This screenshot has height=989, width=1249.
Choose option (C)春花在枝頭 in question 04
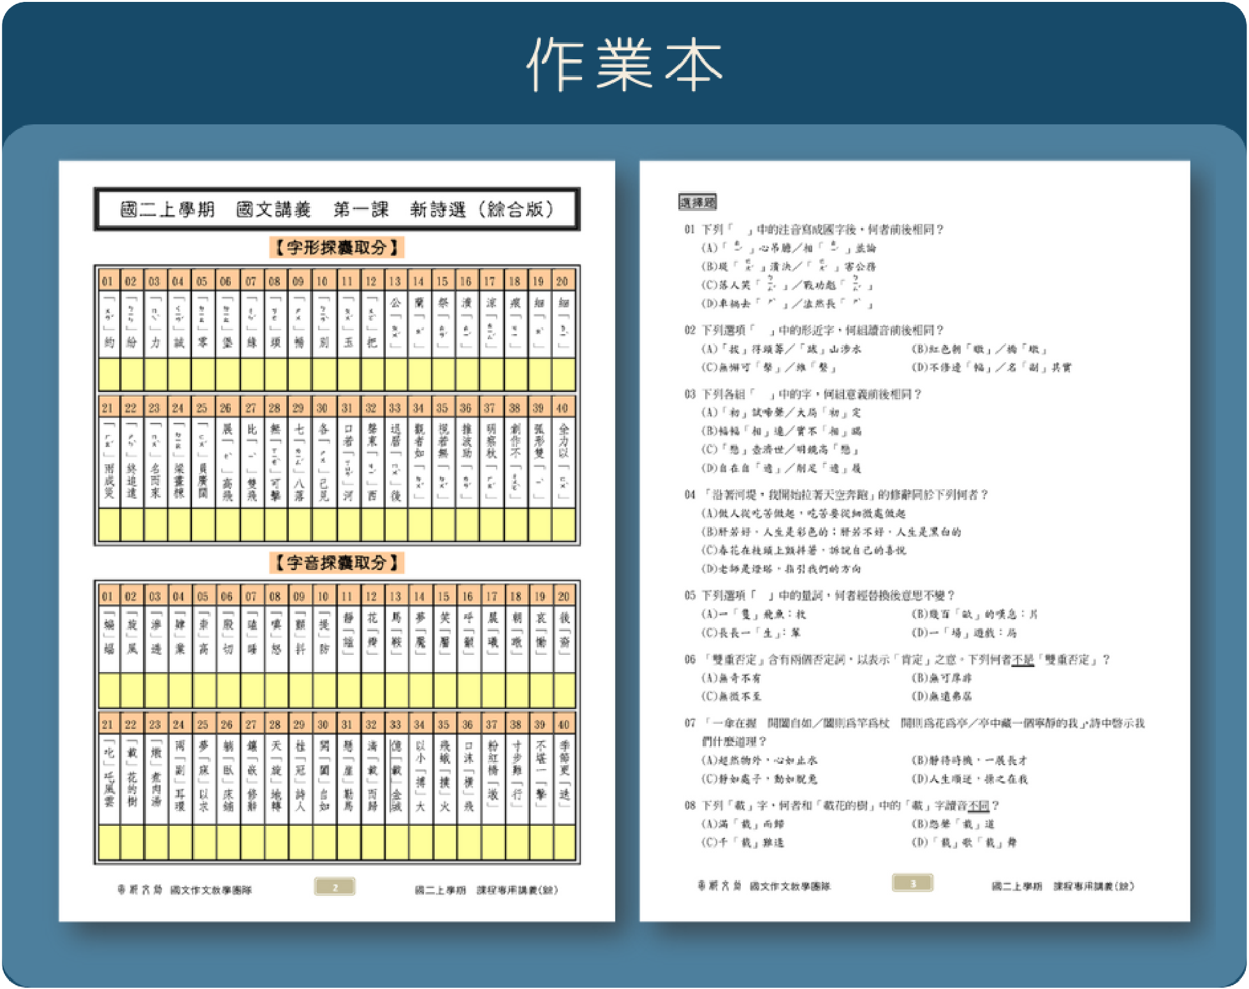803,550
